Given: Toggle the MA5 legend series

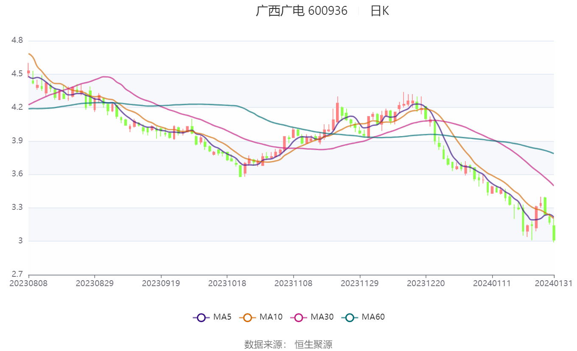Looking at the screenshot, I should pos(212,317).
